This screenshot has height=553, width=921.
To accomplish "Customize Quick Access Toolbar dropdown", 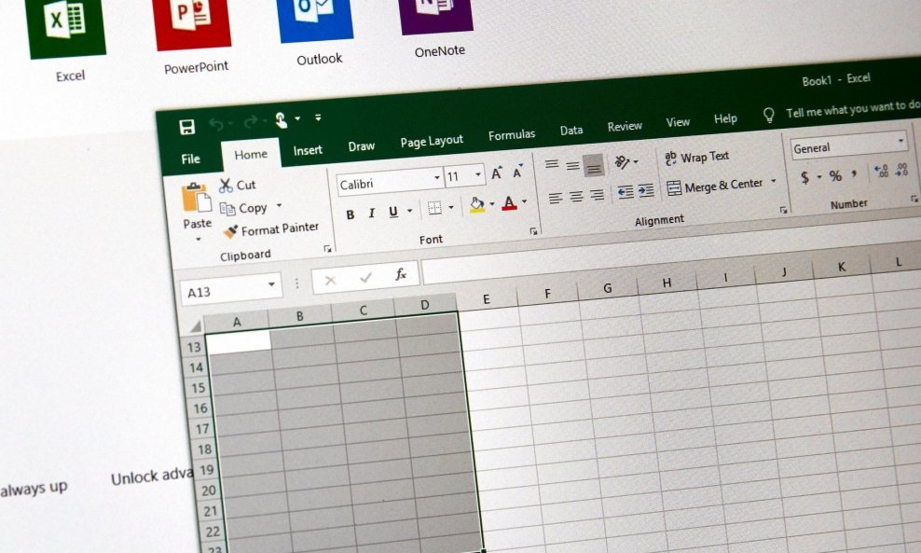I will coord(318,118).
